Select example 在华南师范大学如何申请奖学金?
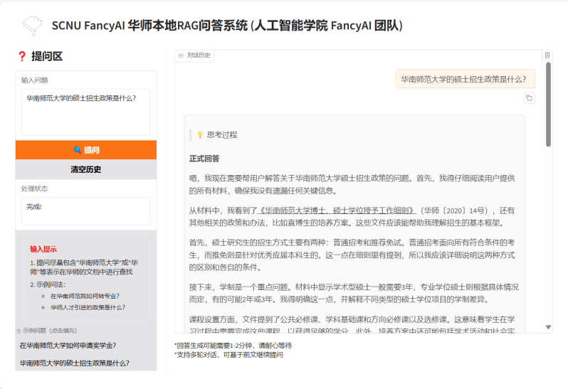 [68, 346]
